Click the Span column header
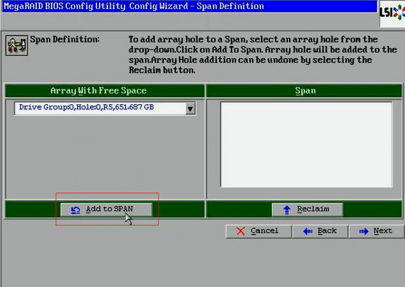Image resolution: width=405 pixels, height=287 pixels. pos(305,91)
